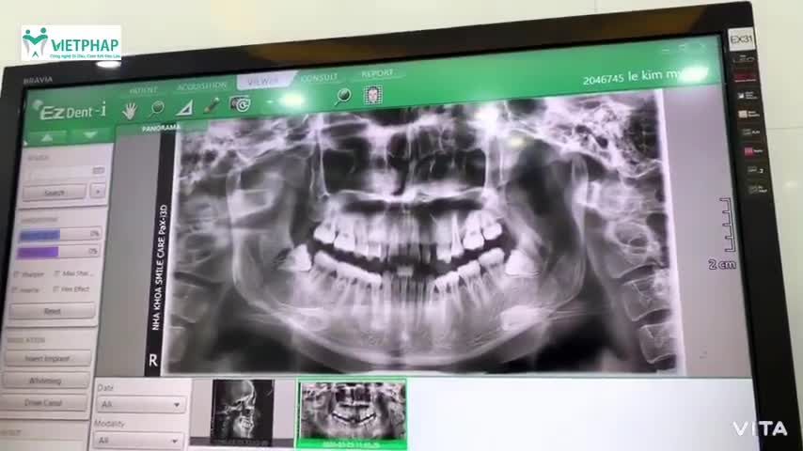803x451 pixels.
Task: Click the Whitening button
Action: click(x=45, y=381)
